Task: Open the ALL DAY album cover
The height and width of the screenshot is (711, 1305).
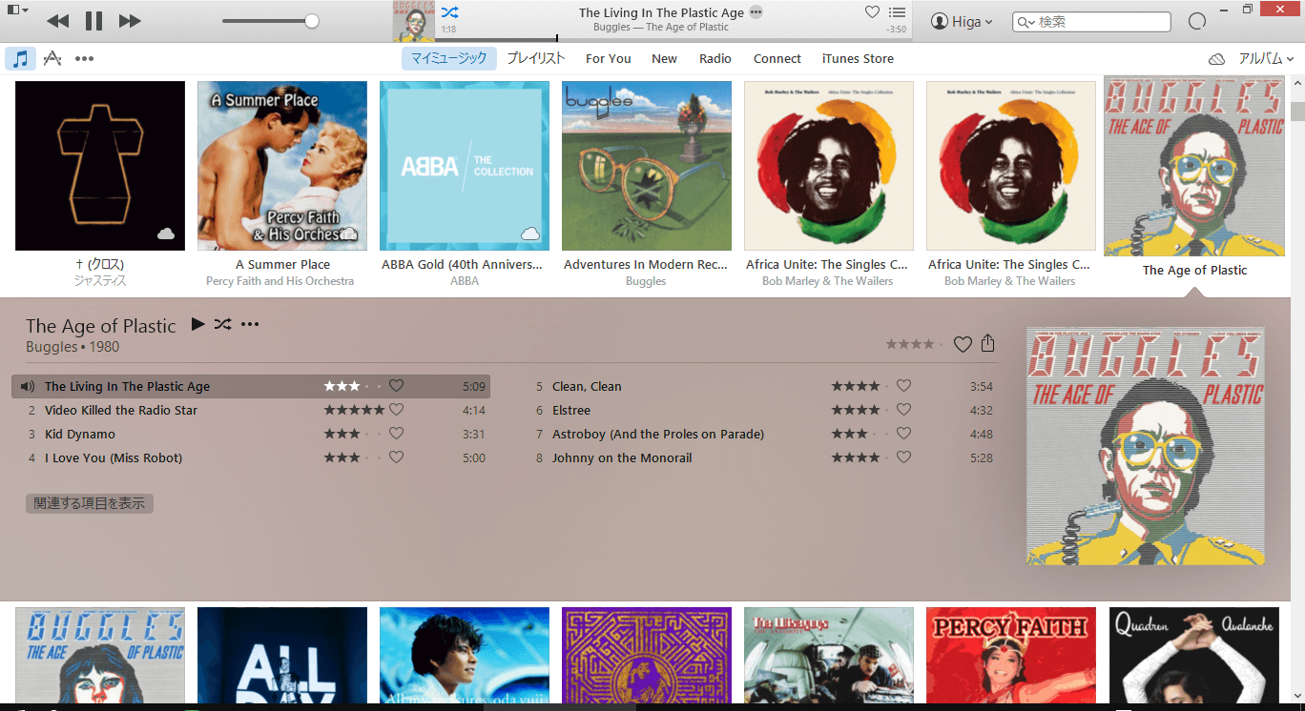Action: click(x=282, y=656)
